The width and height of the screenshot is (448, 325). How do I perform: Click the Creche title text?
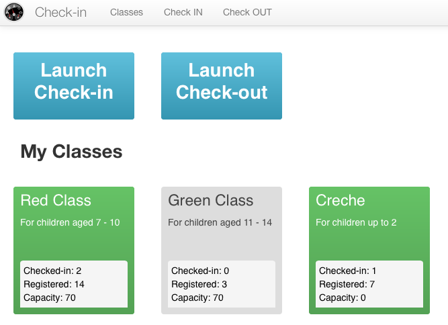click(341, 200)
